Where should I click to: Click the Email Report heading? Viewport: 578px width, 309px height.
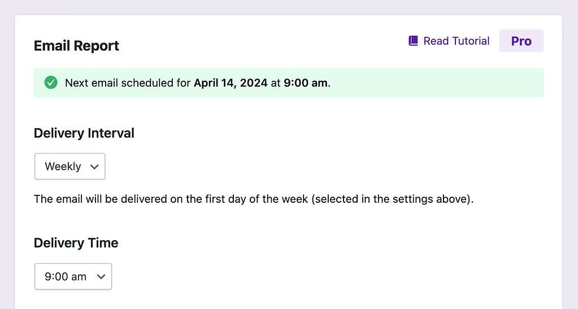coord(76,46)
